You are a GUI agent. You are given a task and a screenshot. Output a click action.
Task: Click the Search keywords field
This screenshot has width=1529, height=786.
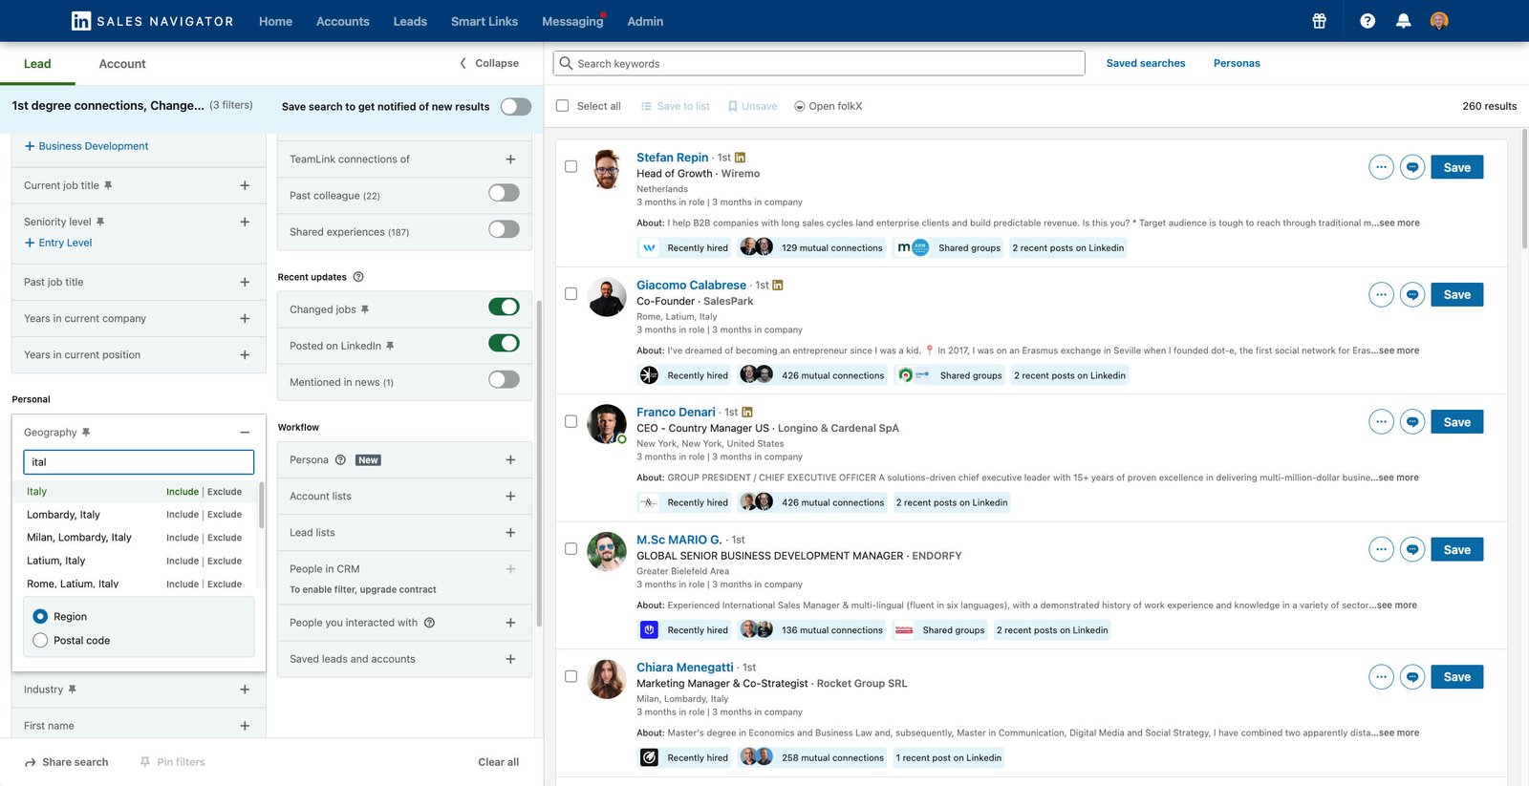point(819,63)
